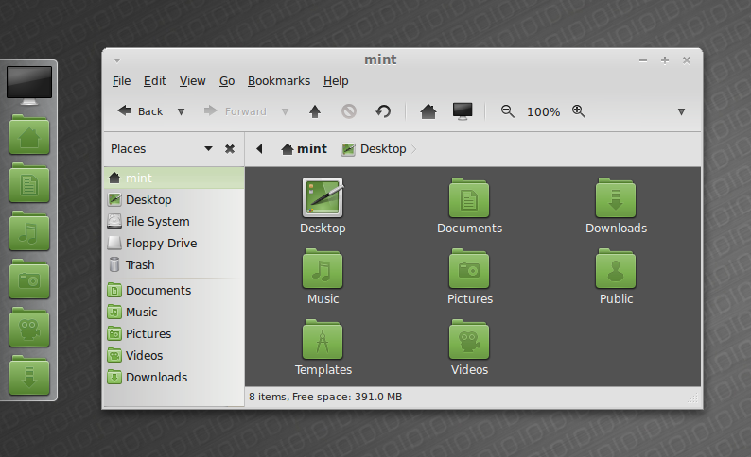Image resolution: width=751 pixels, height=457 pixels.
Task: Open the window menu arrow in title bar
Action: point(117,60)
